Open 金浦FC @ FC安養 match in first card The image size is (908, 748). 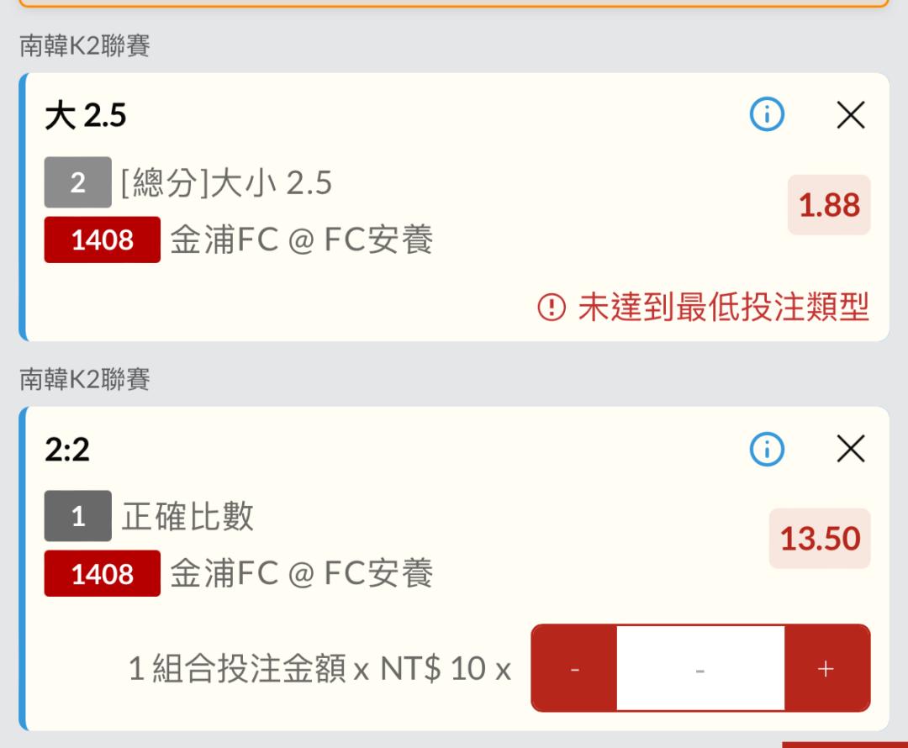[x=302, y=240]
